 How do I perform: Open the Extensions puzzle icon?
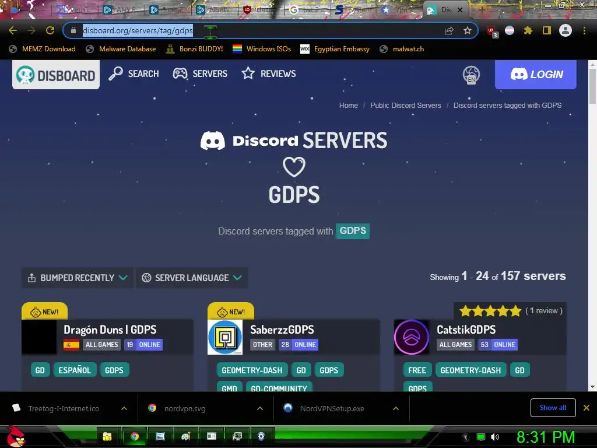(528, 30)
